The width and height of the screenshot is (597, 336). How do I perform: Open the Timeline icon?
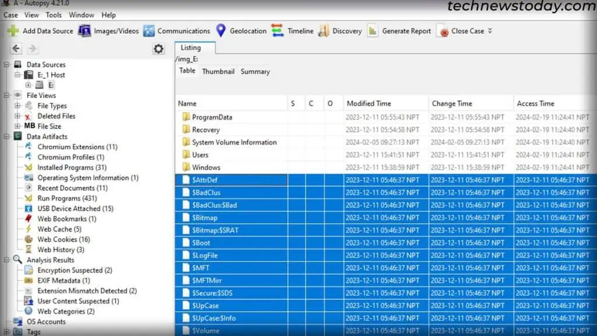[278, 31]
